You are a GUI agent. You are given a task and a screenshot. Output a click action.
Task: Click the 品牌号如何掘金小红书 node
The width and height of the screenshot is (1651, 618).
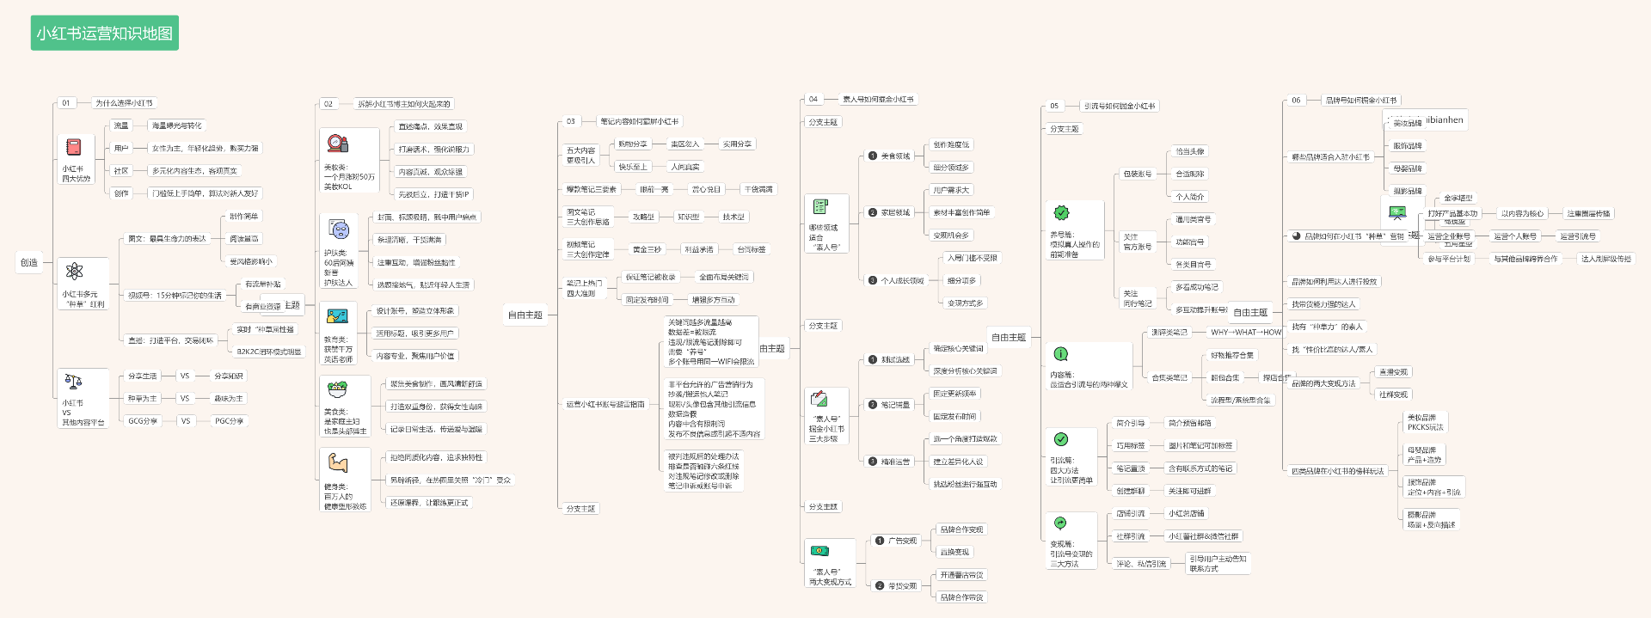click(1360, 101)
